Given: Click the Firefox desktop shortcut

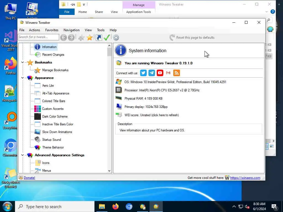Looking at the screenshot, I should (11, 66).
